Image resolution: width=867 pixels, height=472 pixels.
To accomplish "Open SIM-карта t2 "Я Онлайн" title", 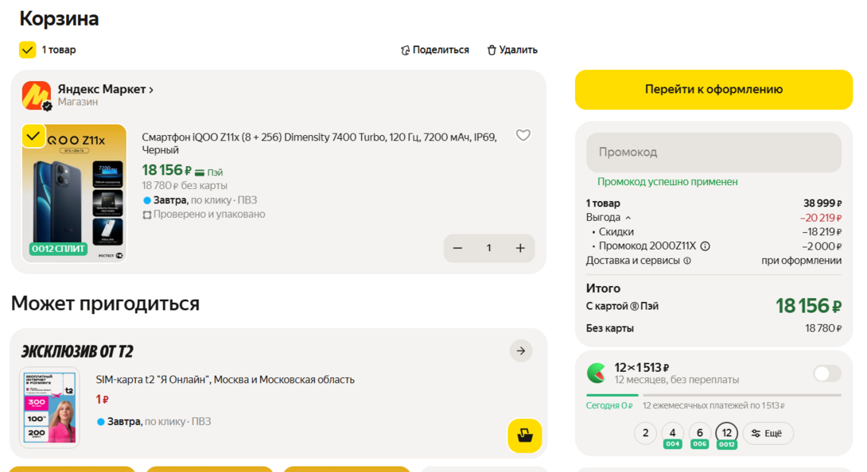I will [225, 380].
